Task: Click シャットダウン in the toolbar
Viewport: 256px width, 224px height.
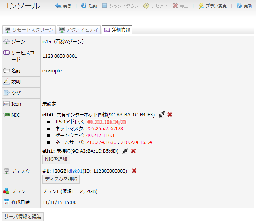Action: pyautogui.click(x=120, y=6)
